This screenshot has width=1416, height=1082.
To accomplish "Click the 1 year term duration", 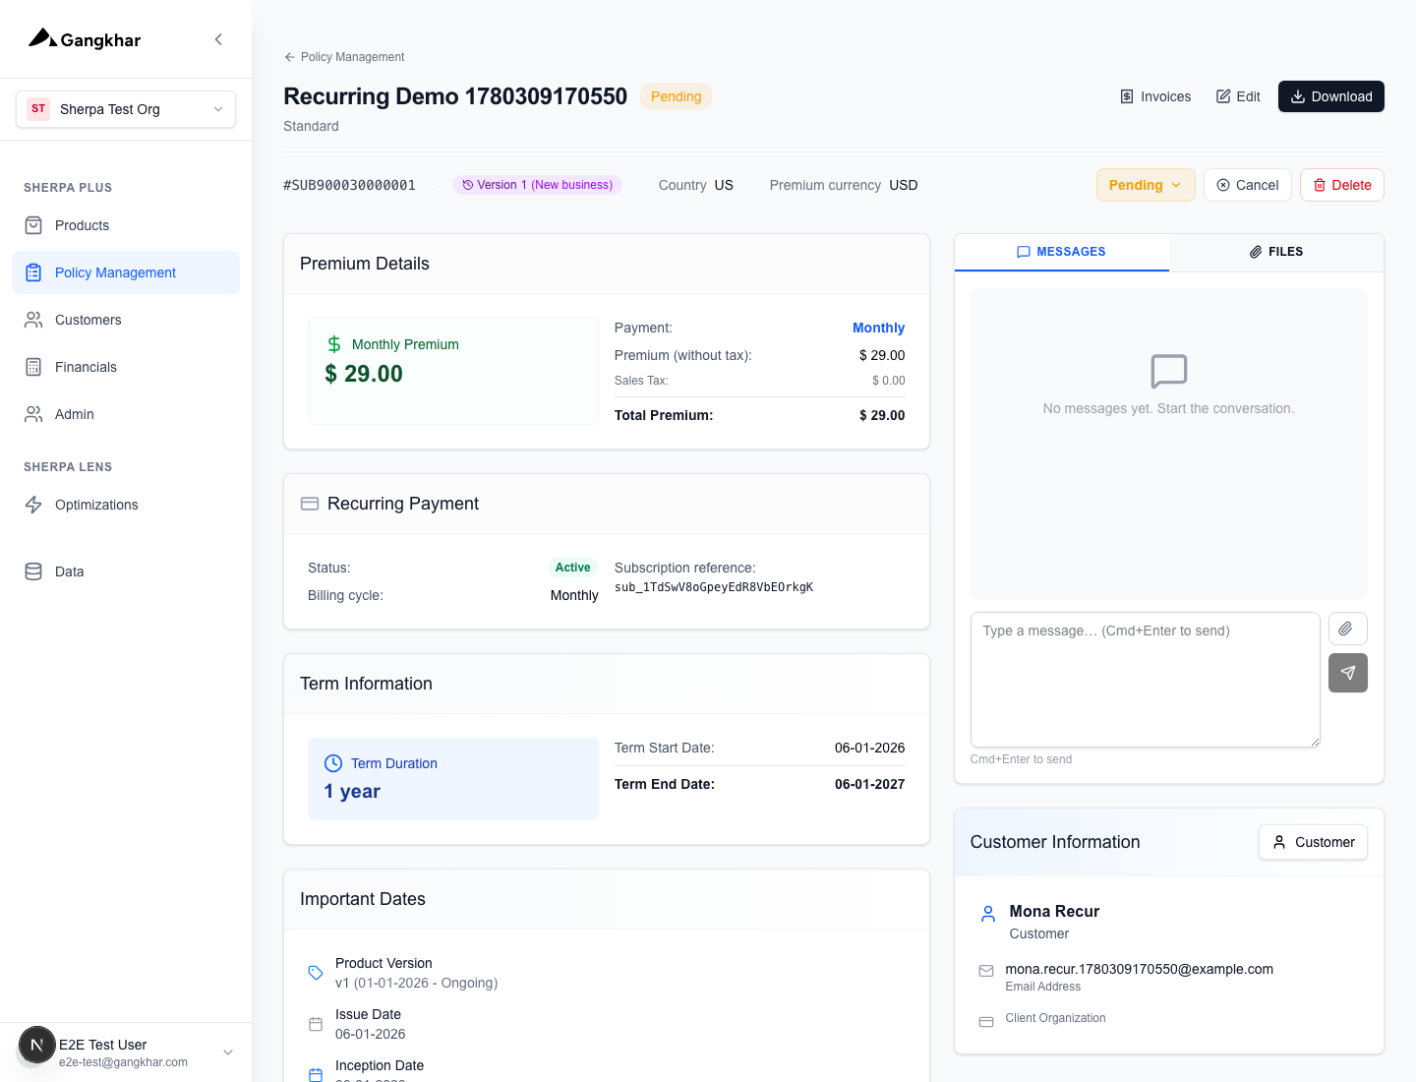I will point(352,792).
